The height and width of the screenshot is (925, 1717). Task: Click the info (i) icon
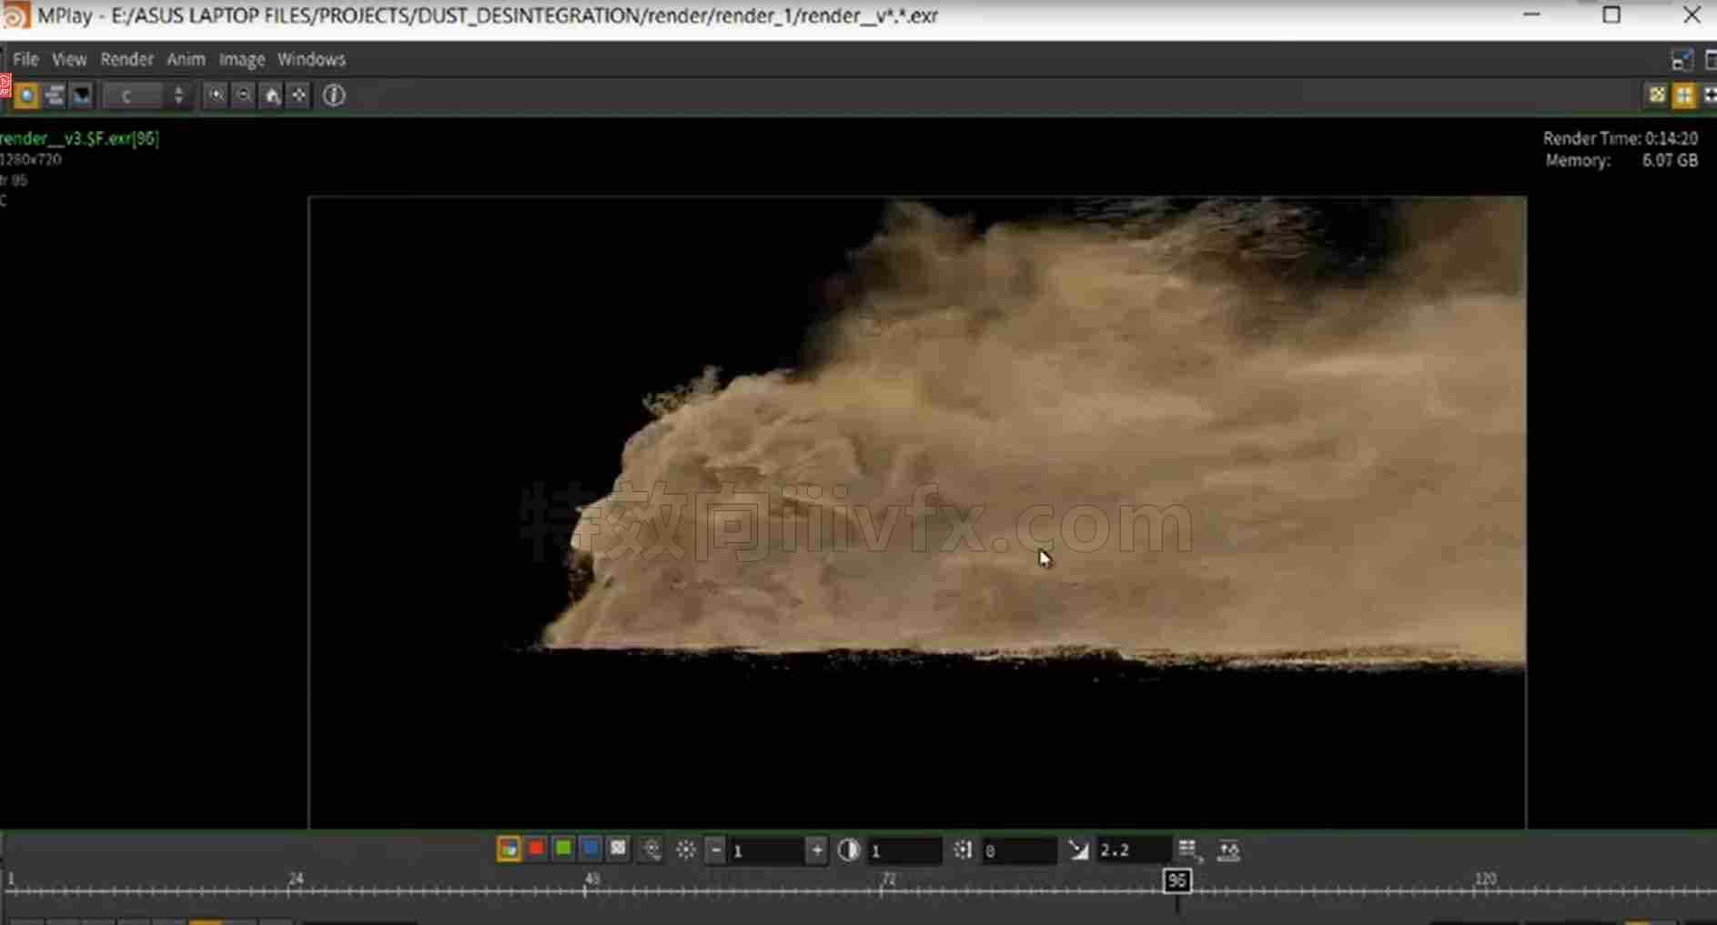[334, 96]
